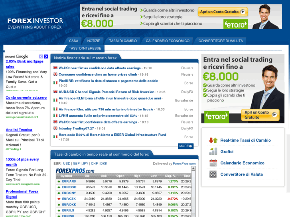Open Analisi Tecnica ad link

click(19, 130)
